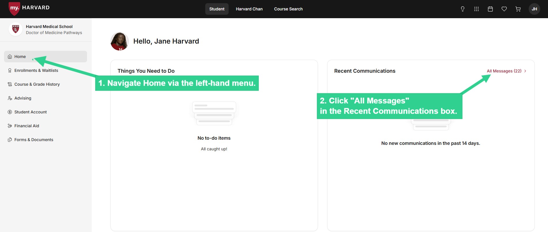Screen dimensions: 548x232
Task: Open the JH user avatar menu
Action: pos(534,9)
